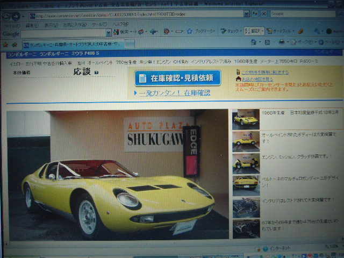Open the 編集(E) menu
This screenshot has width=344, height=258.
(32, 25)
